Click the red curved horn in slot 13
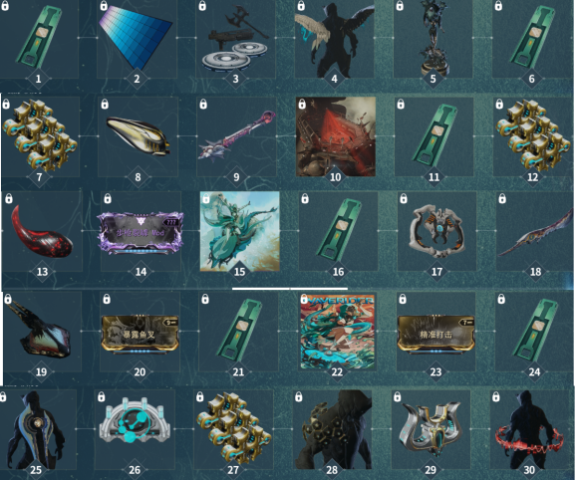 [x=41, y=231]
